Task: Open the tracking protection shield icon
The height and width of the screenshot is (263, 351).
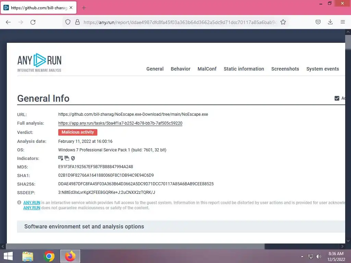Action: pos(68,22)
